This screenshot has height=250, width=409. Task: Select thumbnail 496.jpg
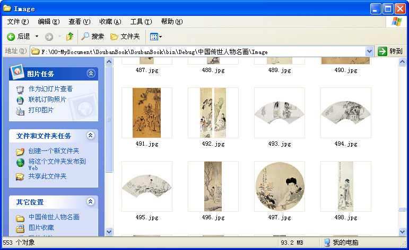click(x=213, y=186)
